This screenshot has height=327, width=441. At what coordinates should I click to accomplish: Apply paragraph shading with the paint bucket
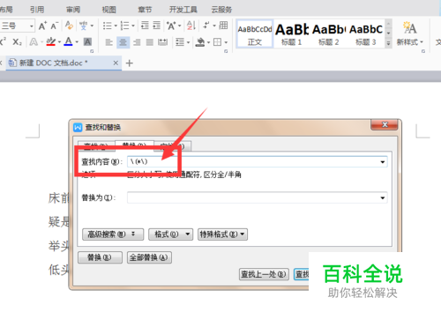200,42
